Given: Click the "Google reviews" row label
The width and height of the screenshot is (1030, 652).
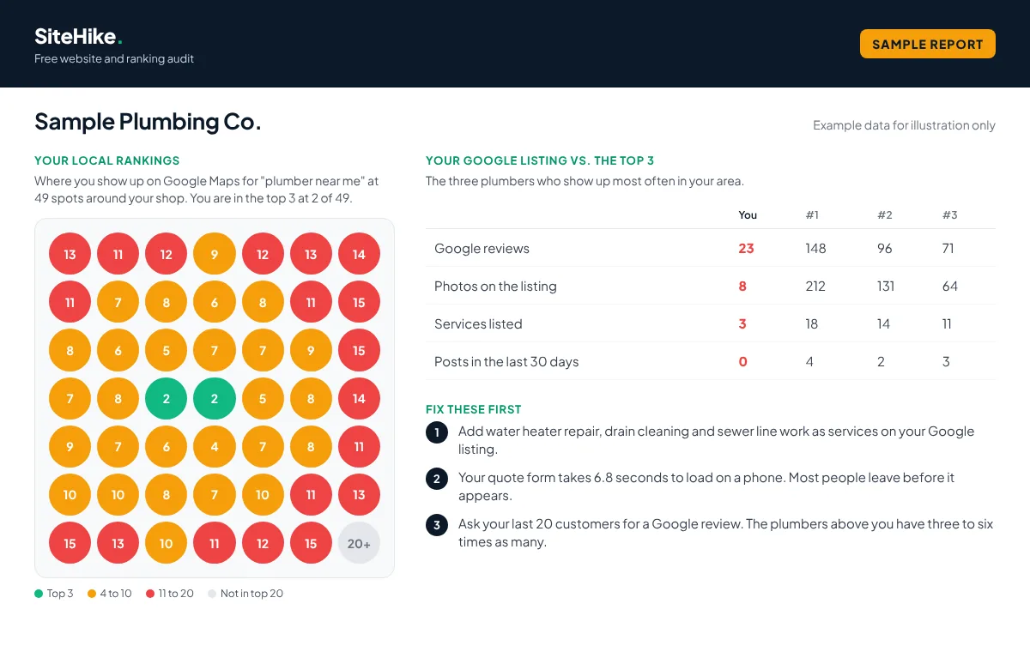Looking at the screenshot, I should 482,249.
